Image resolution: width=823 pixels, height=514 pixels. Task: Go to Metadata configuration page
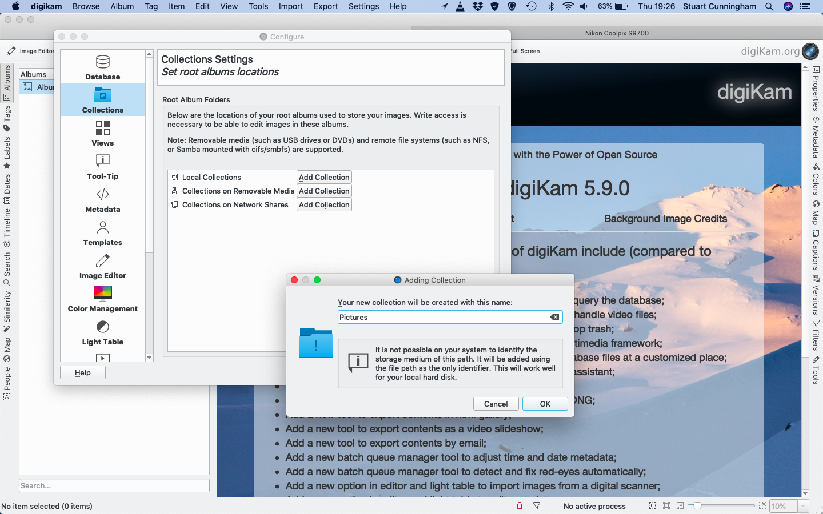pyautogui.click(x=103, y=200)
